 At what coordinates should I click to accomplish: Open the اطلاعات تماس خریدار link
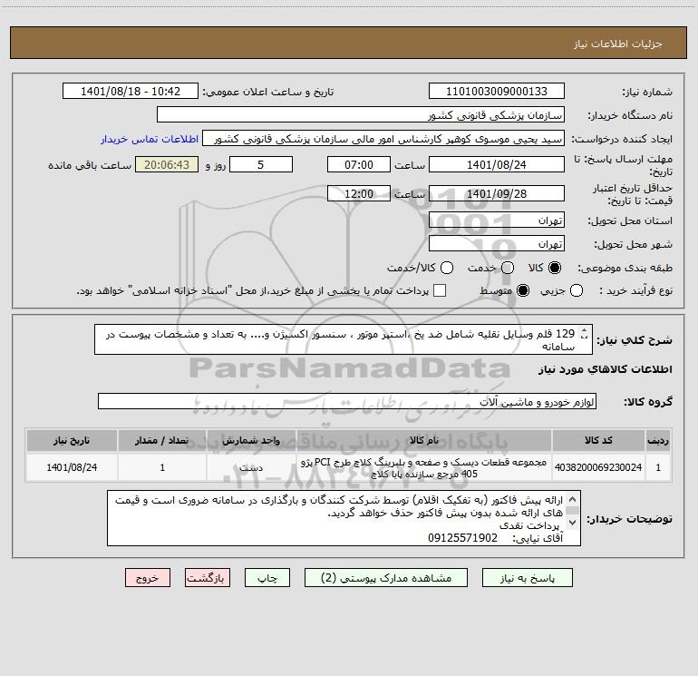[150, 139]
